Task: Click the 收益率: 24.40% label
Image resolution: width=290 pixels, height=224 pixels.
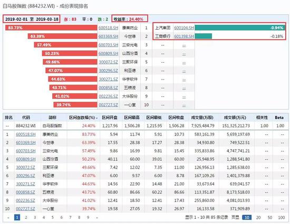Action: pos(128,19)
